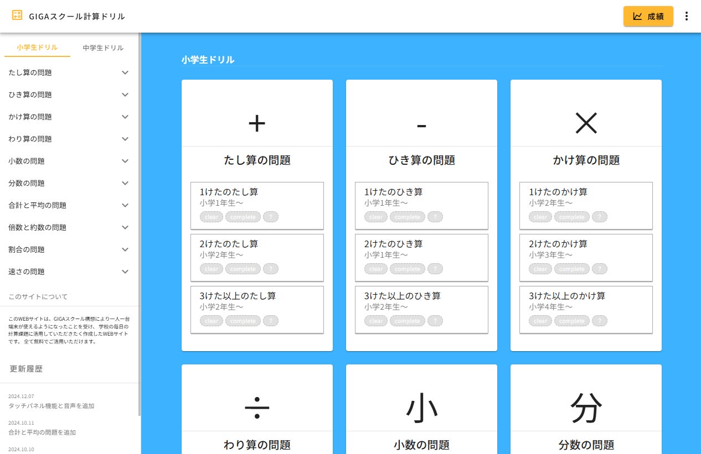Click the このサイトについて sidebar heading
The width and height of the screenshot is (701, 454).
[x=38, y=297]
